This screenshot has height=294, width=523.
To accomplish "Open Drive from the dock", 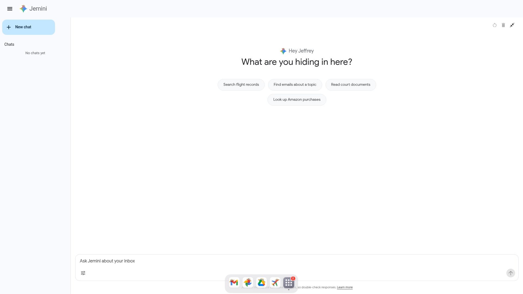I will (x=261, y=283).
